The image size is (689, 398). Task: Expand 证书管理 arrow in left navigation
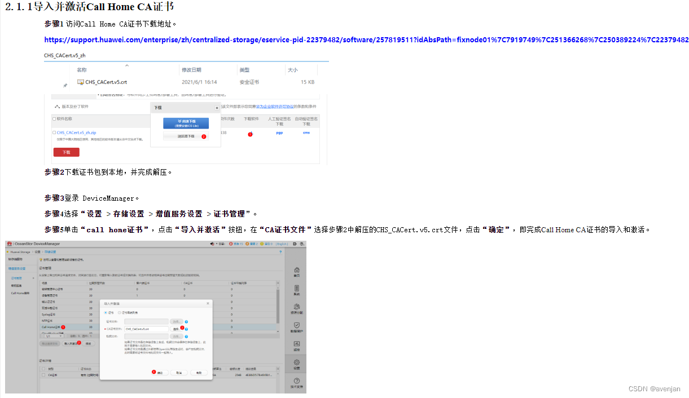33,278
